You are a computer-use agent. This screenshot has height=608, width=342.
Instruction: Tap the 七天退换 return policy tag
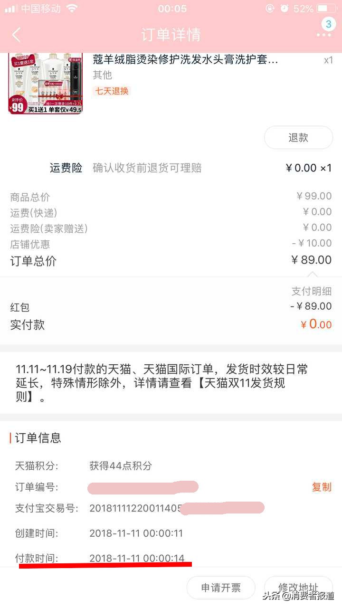112,91
